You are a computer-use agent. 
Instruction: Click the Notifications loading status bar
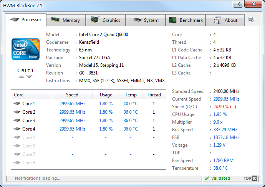tap(104, 178)
